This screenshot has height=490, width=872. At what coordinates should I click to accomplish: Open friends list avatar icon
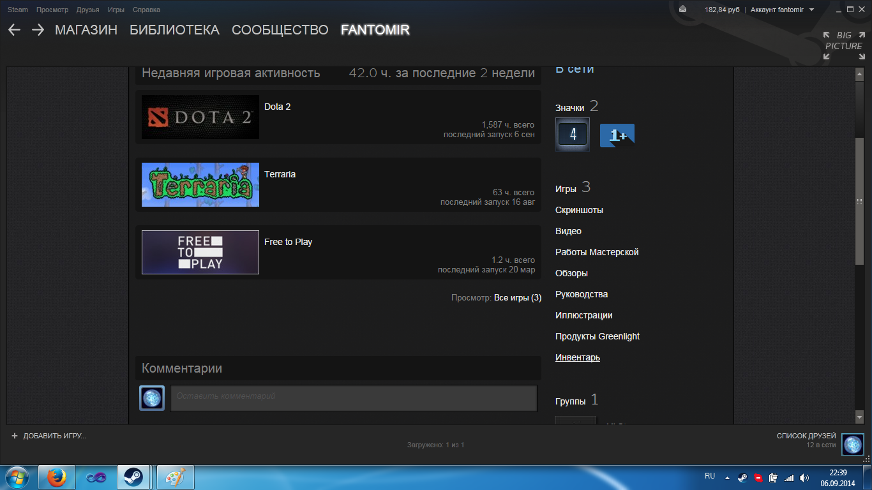(853, 445)
